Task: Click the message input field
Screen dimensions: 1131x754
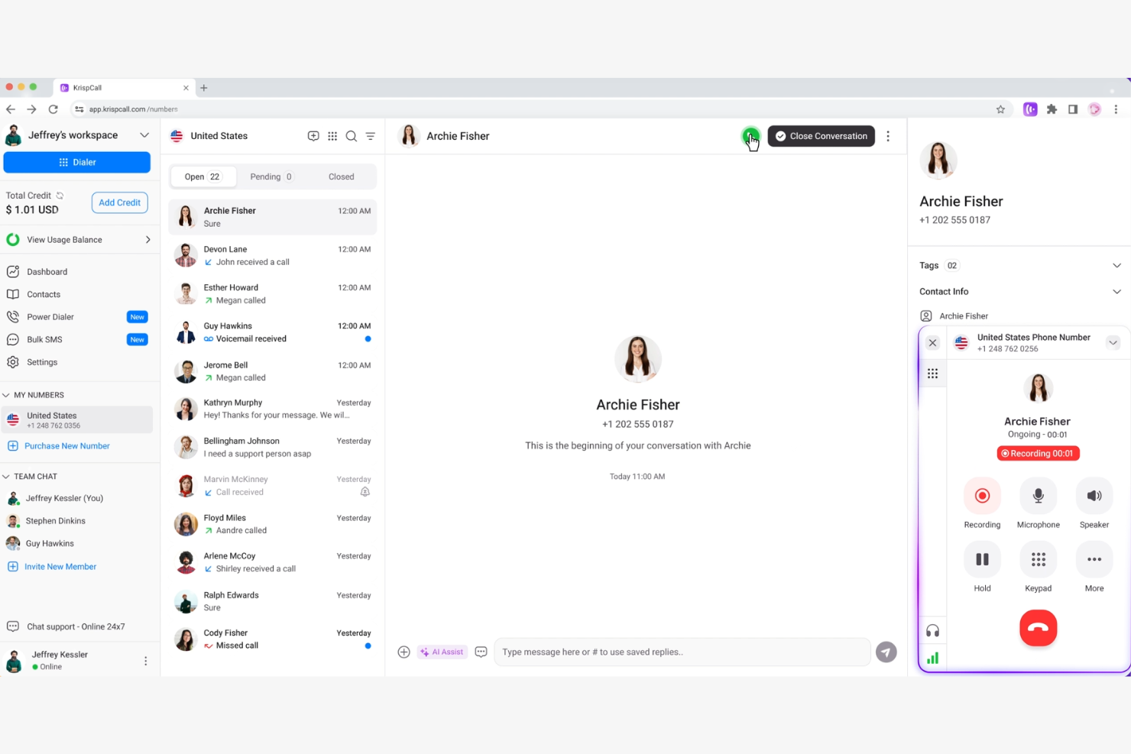Action: (680, 652)
